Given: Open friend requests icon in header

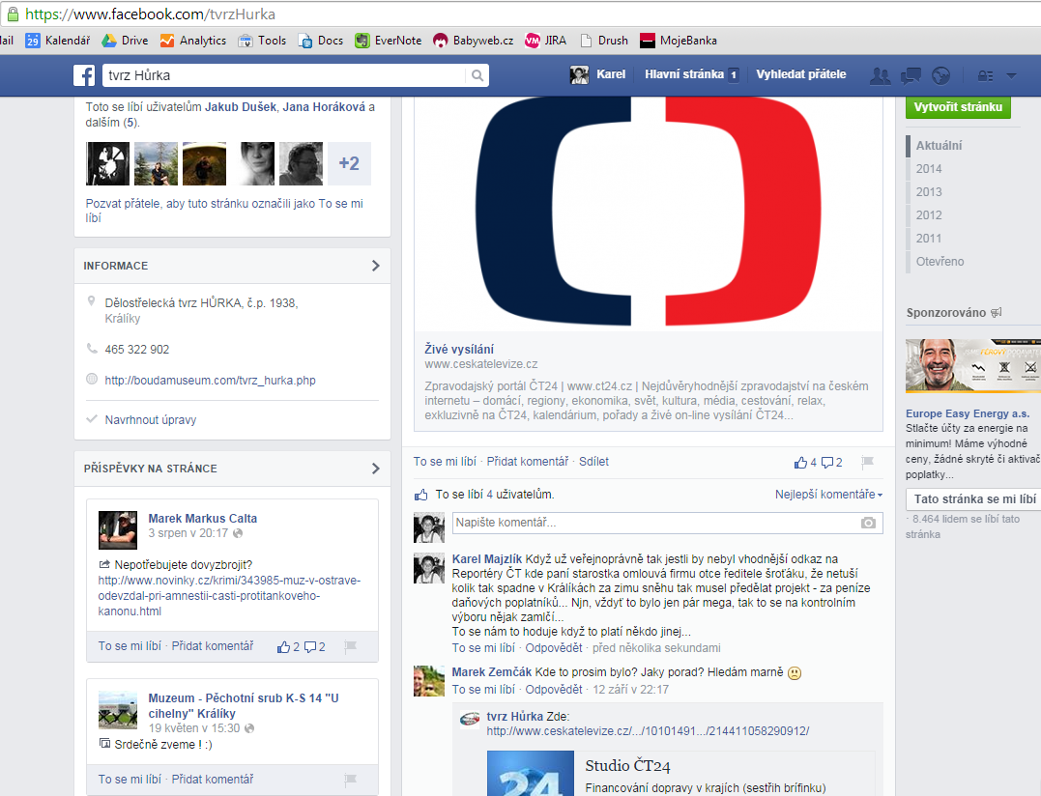Looking at the screenshot, I should click(x=881, y=75).
